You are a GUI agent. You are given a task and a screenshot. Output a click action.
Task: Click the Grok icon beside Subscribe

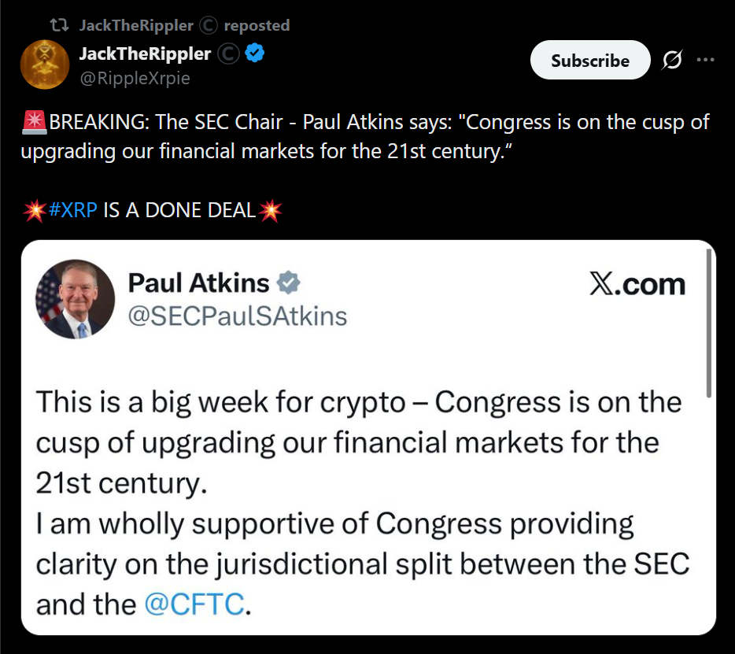672,61
